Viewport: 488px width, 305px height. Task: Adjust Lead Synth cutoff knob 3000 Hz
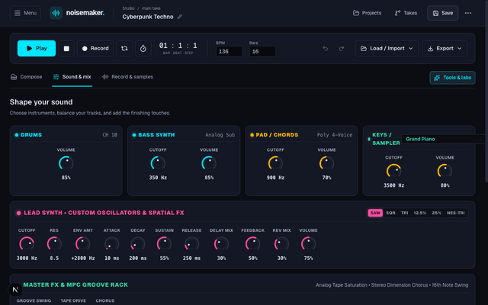27,244
